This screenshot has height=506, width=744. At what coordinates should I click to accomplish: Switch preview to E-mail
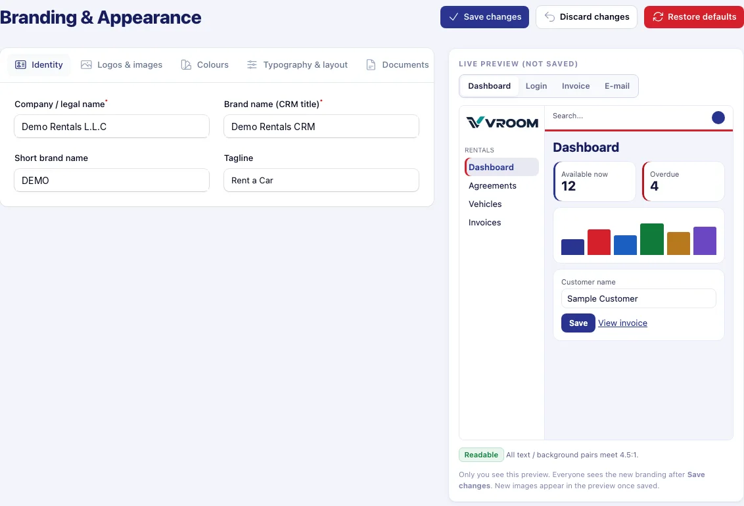pos(617,86)
